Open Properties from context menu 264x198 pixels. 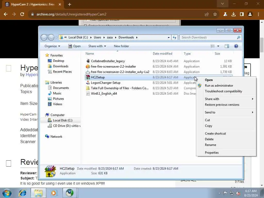212,153
